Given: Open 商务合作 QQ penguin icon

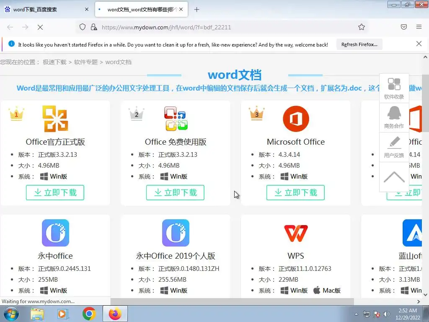Looking at the screenshot, I should pyautogui.click(x=394, y=117).
